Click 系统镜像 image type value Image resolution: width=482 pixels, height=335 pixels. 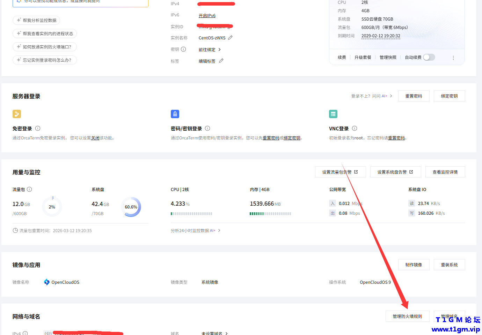pyautogui.click(x=210, y=282)
